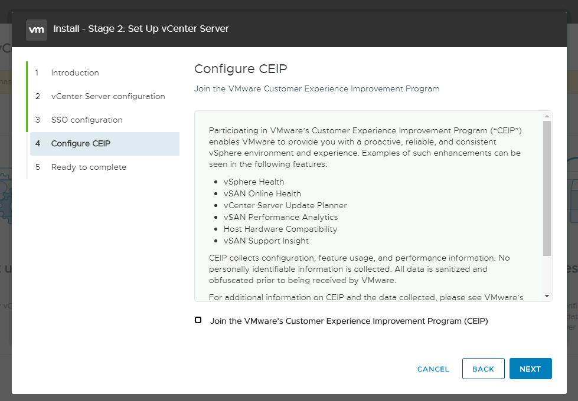Image resolution: width=578 pixels, height=401 pixels.
Task: Select the Configure CEIP step in the sidebar
Action: point(81,144)
